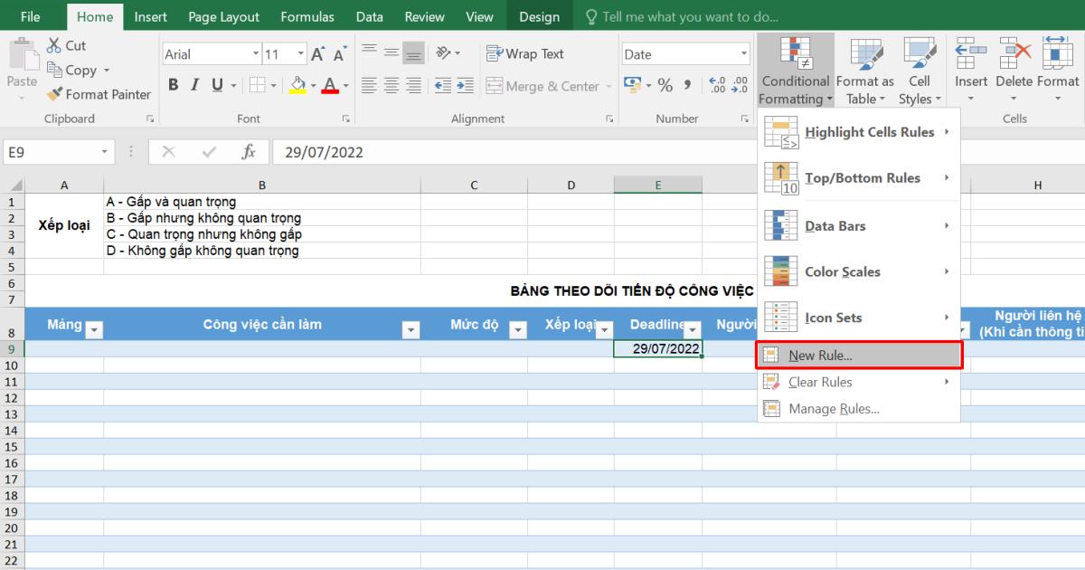Click the Increase Font Size icon
Viewport: 1085px width, 570px height.
pyautogui.click(x=318, y=54)
